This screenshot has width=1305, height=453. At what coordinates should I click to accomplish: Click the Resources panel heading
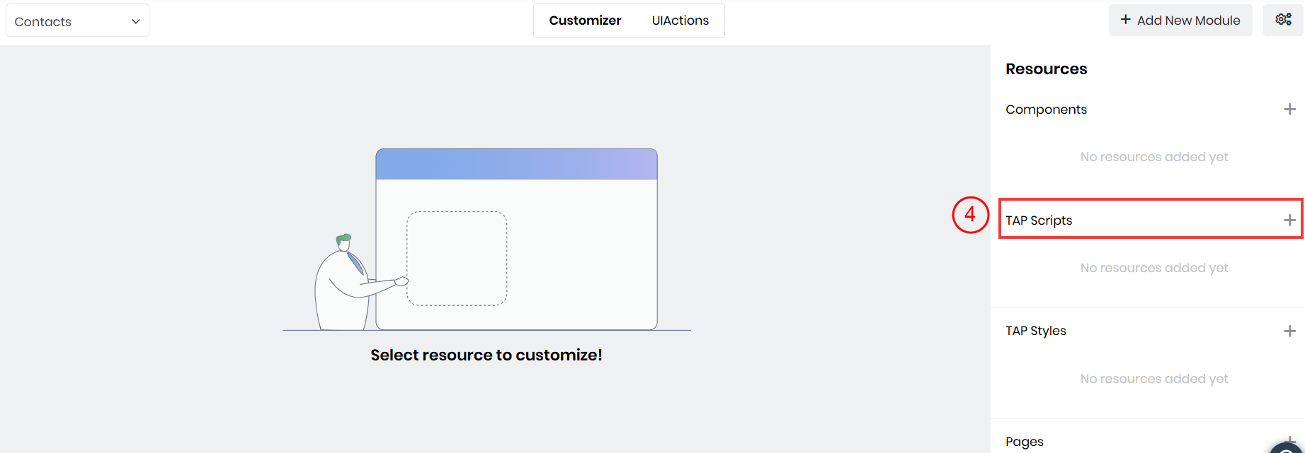coord(1046,69)
